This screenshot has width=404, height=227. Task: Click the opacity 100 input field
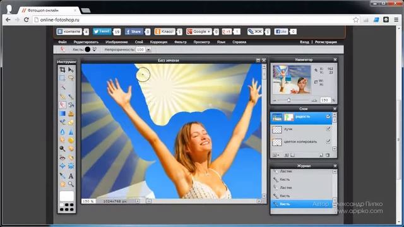[x=141, y=49]
